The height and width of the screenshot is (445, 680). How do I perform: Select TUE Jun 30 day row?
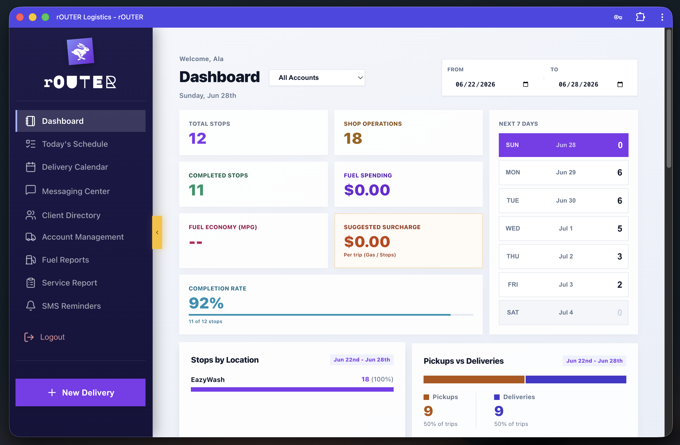564,200
